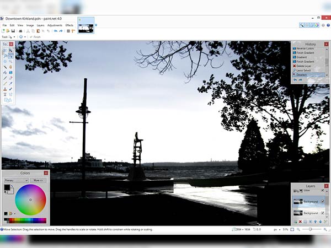Select the Zoom magnifier tool
The height and width of the screenshot is (248, 331).
10,61
